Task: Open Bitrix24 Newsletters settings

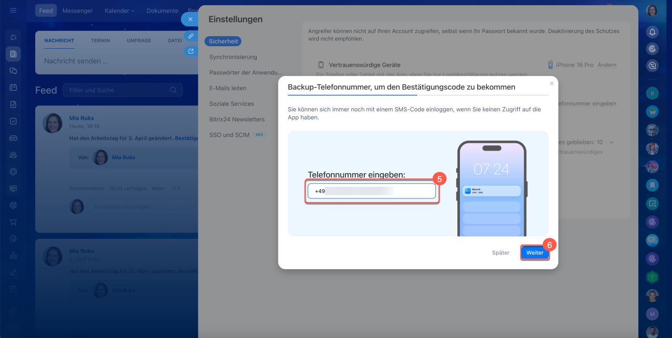Action: tap(237, 119)
